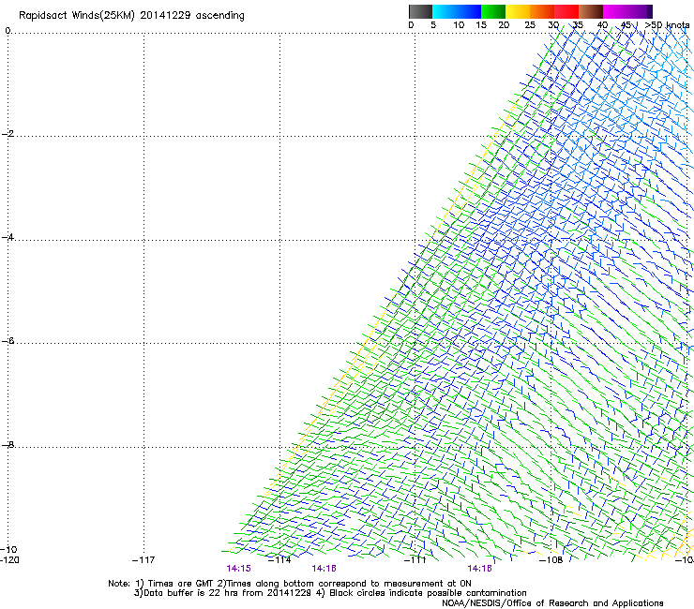Click the '-10' latitude axis label
This screenshot has height=609, width=694.
(8, 549)
